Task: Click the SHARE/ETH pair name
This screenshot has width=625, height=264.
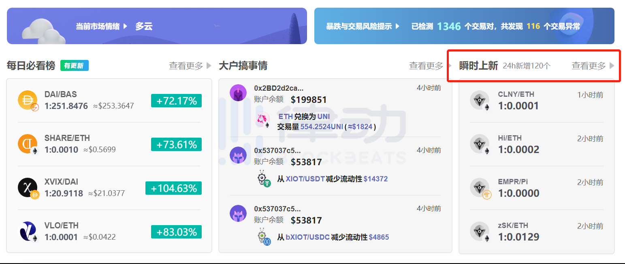Action: (67, 138)
